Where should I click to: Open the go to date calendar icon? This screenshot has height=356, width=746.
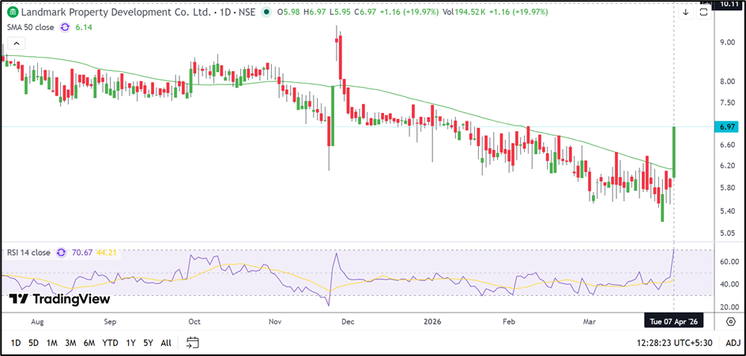192,343
